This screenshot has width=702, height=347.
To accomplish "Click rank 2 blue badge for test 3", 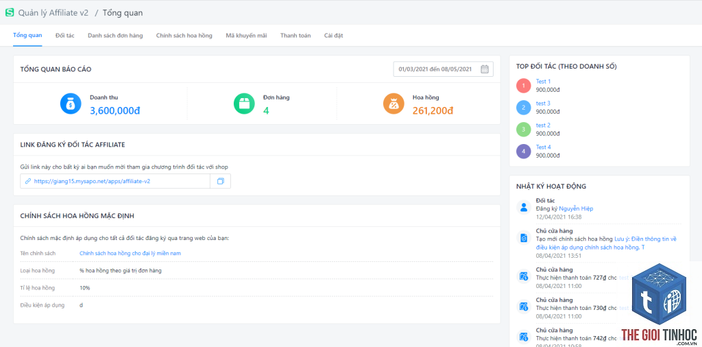I will [523, 108].
